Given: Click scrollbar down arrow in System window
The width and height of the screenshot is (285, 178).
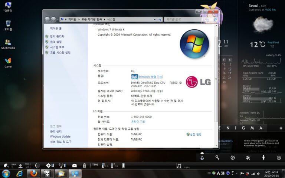Looking at the screenshot, I should click(x=216, y=146).
